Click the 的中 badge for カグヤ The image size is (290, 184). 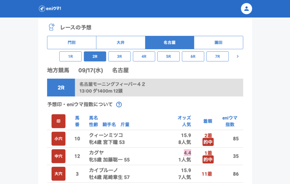pos(208,160)
